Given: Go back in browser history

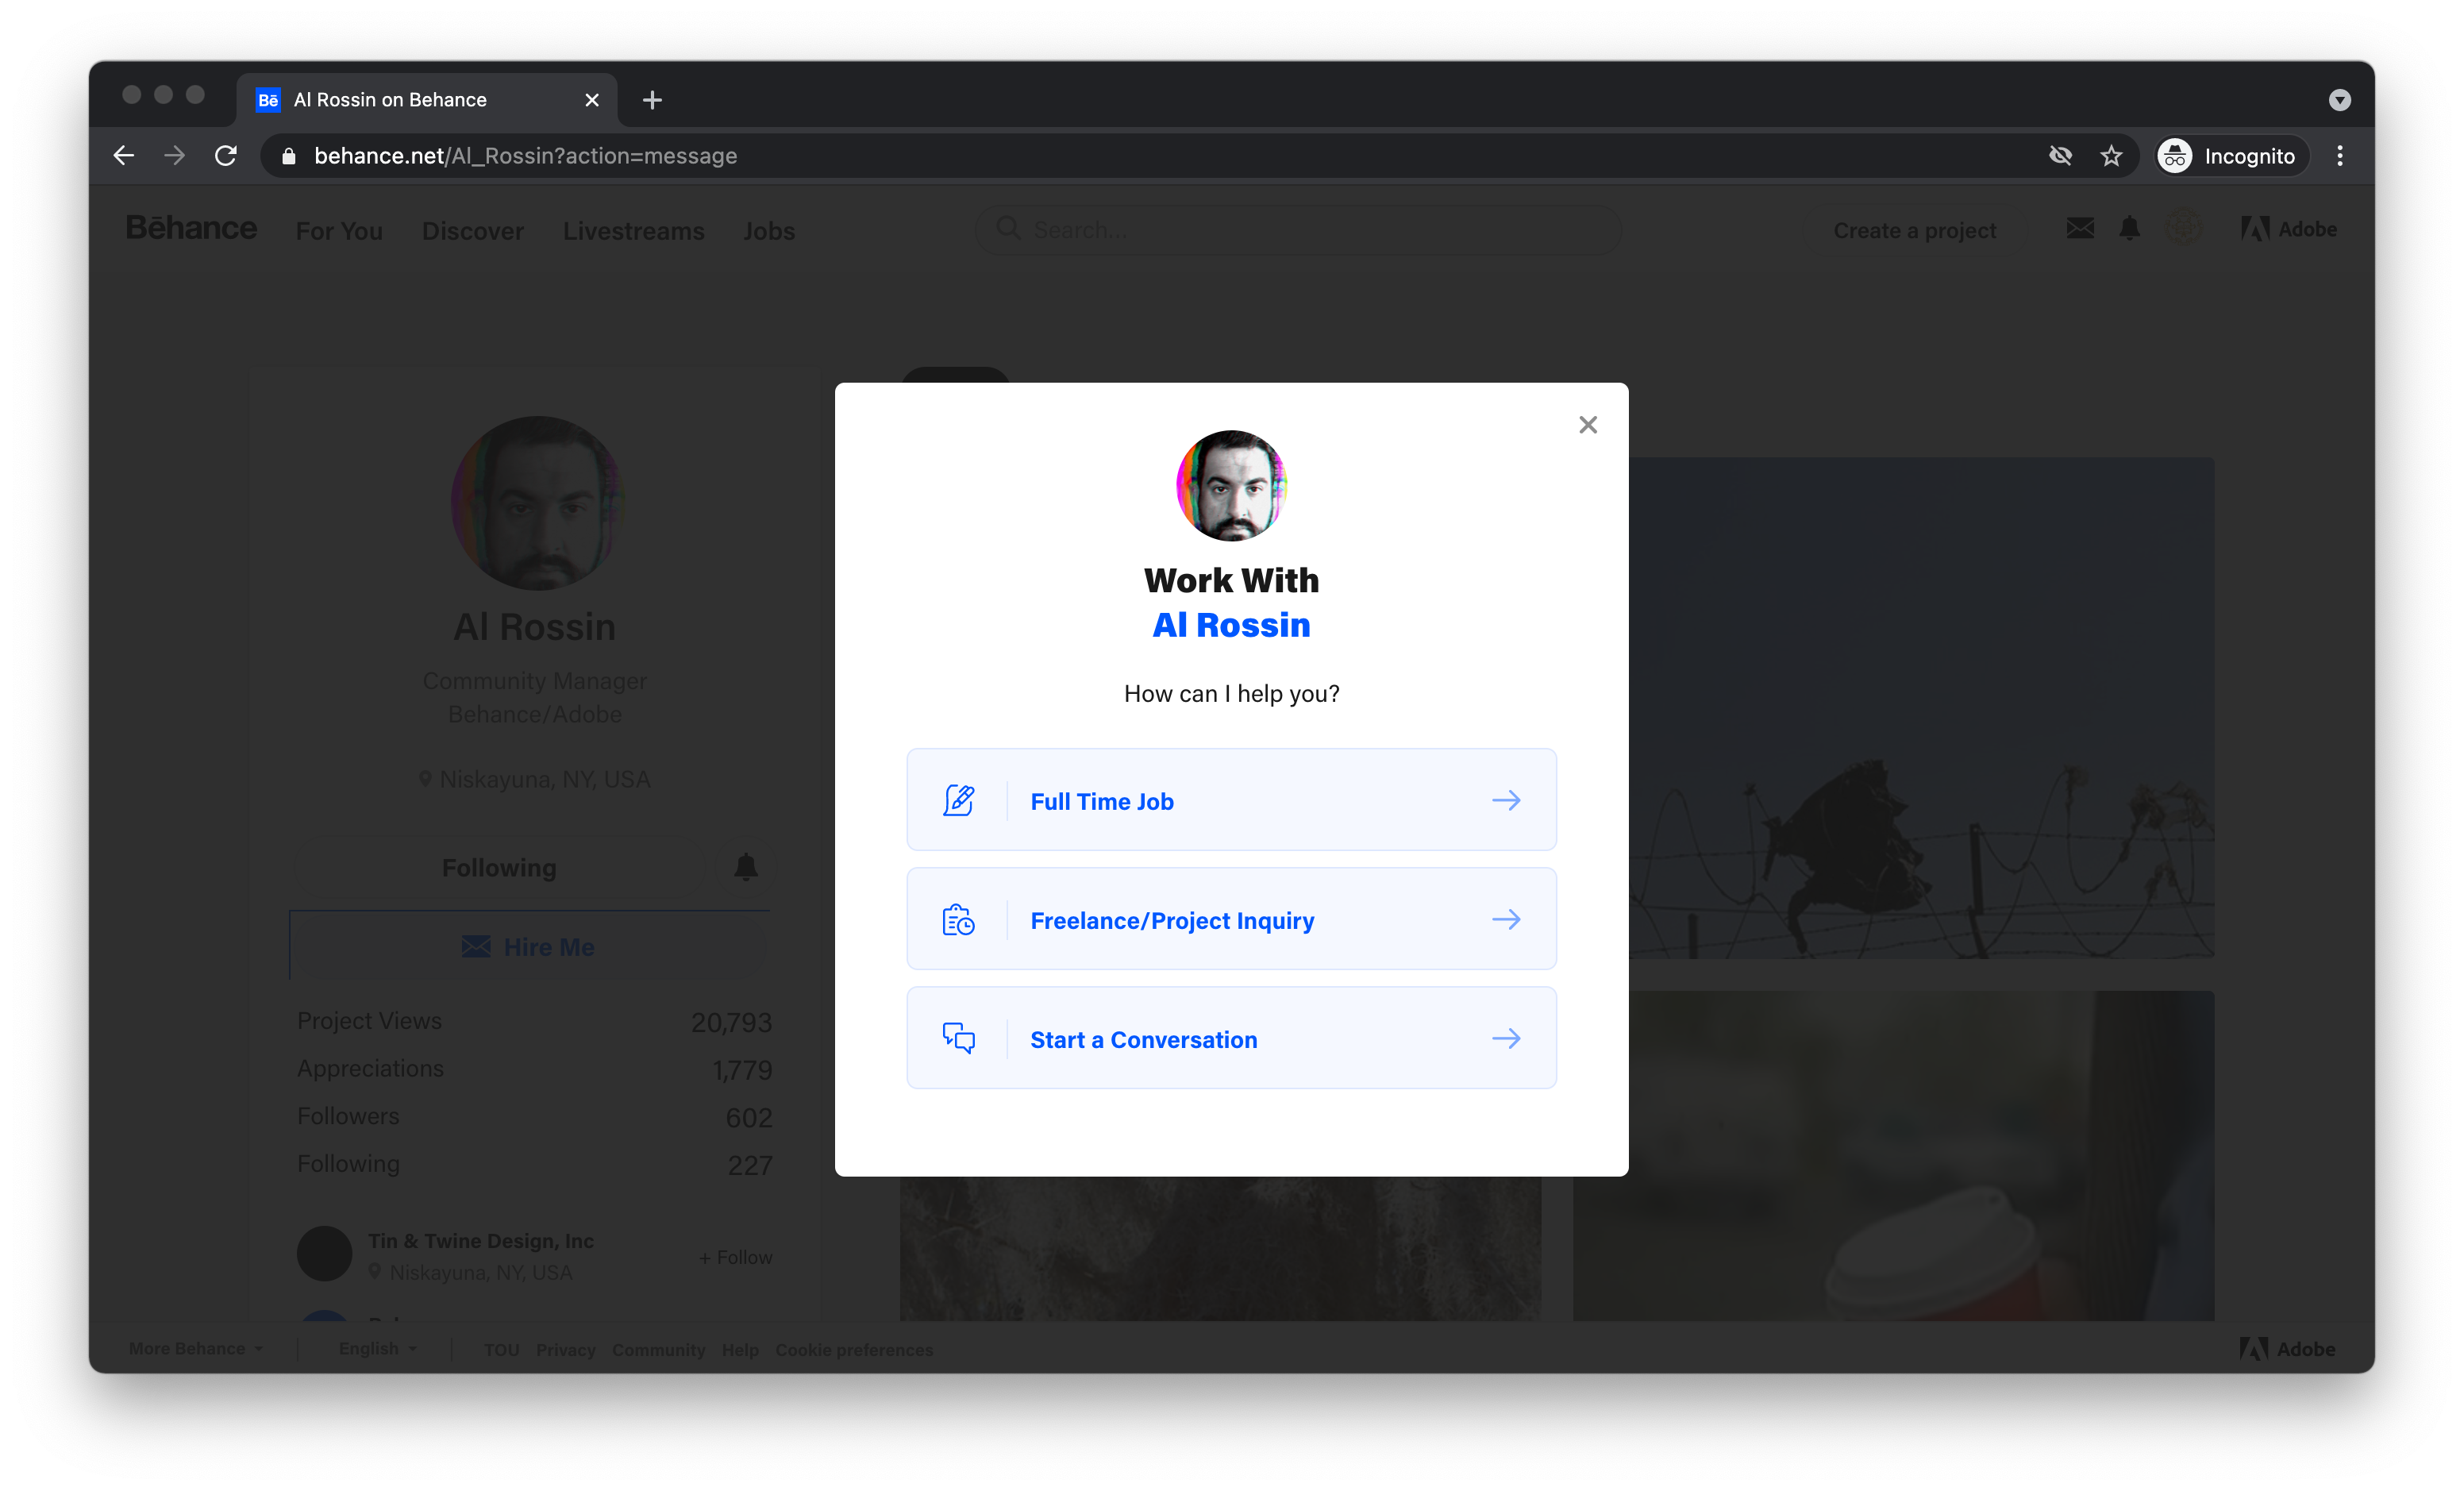Looking at the screenshot, I should [124, 156].
